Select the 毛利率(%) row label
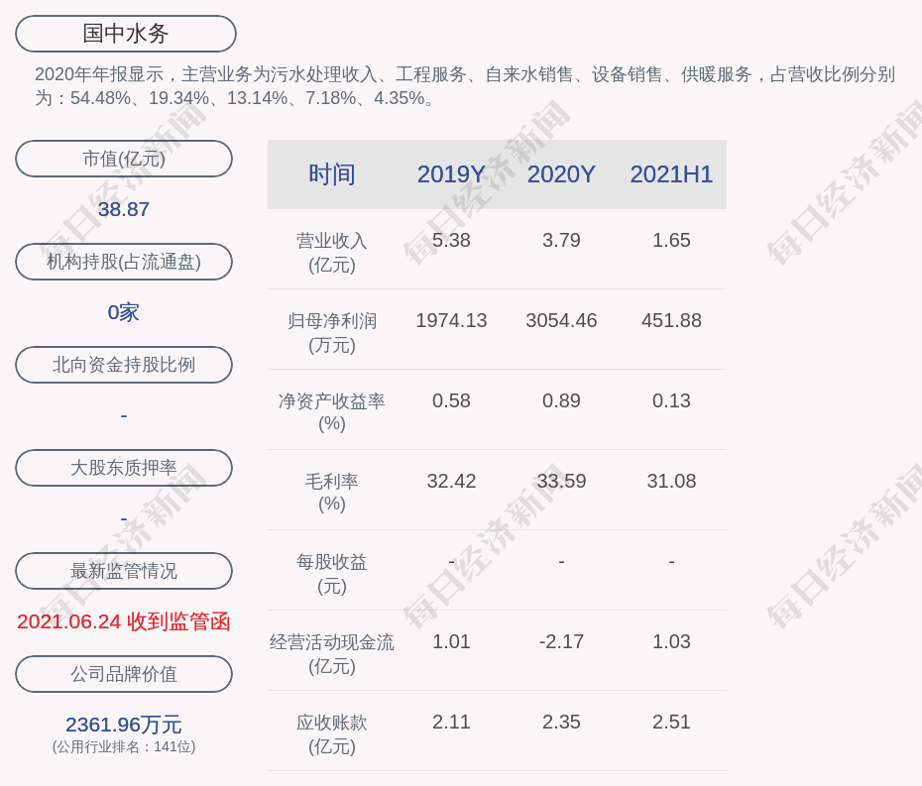 332,493
